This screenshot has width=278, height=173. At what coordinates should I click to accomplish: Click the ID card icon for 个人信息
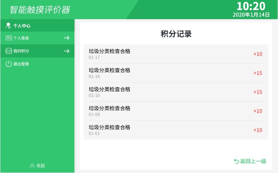click(9, 38)
